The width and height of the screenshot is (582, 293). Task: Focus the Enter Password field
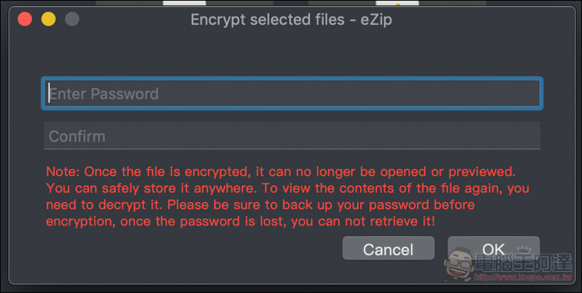(292, 94)
